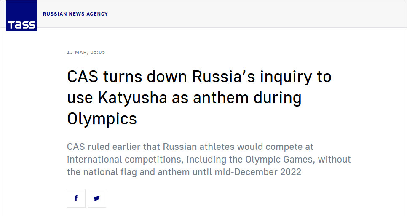The image size is (407, 216).
Task: Click the word Olympics in the headline
Action: coord(102,118)
